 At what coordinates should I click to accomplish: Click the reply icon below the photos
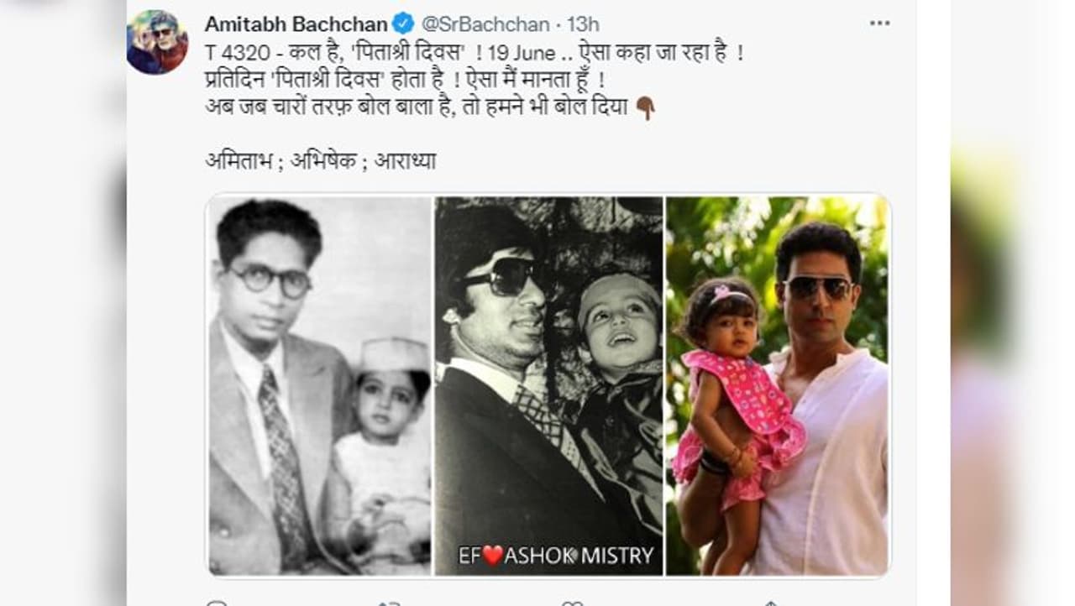(x=217, y=603)
